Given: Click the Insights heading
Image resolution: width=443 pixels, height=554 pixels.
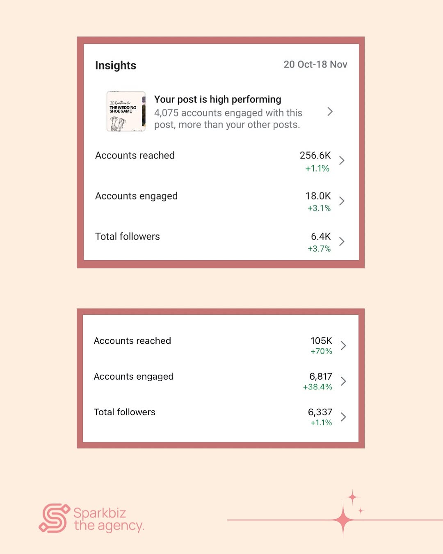Looking at the screenshot, I should pos(116,66).
